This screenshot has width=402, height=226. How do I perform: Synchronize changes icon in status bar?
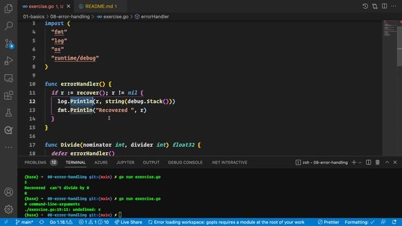[x=41, y=222]
